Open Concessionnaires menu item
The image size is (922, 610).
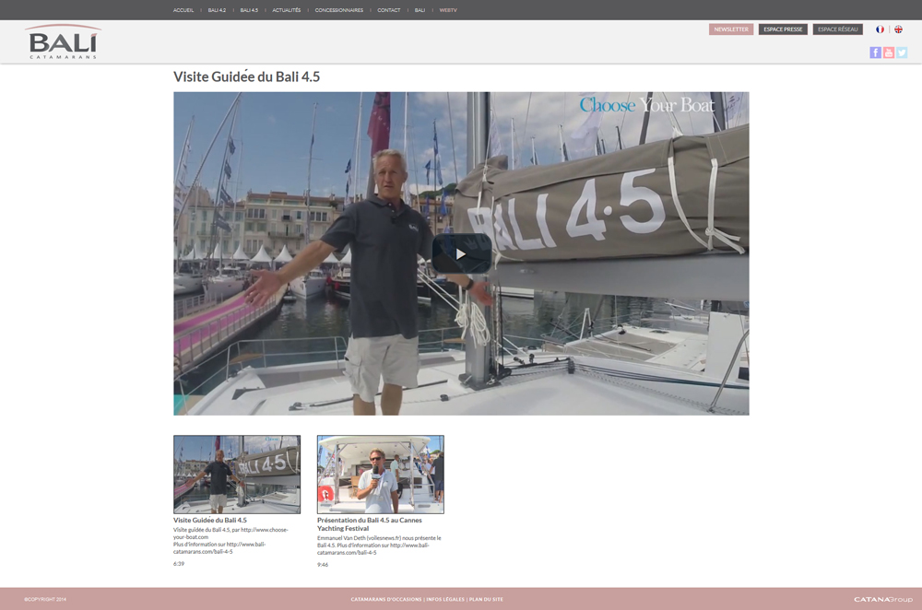pos(338,10)
